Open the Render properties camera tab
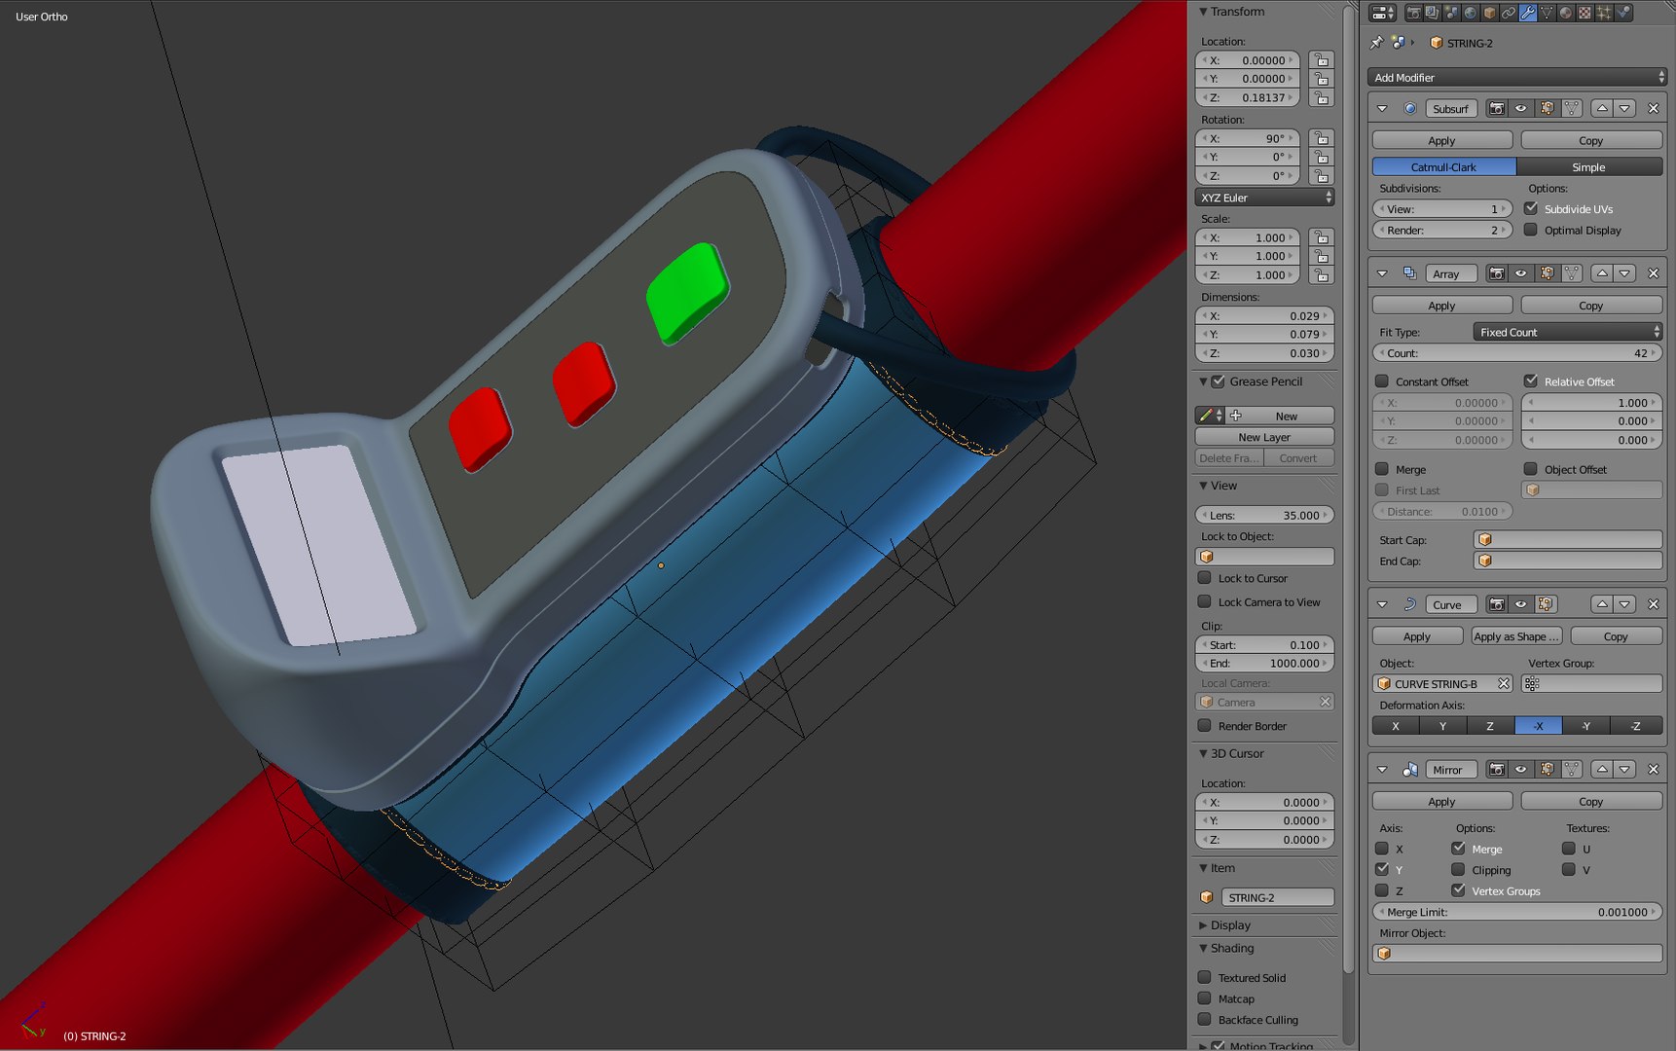1676x1051 pixels. 1414,13
